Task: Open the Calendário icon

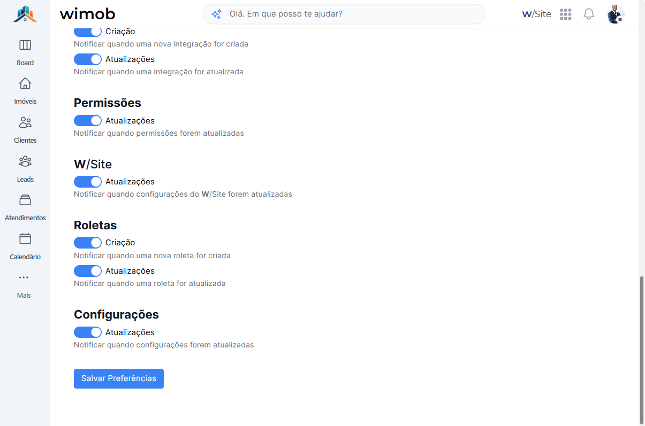Action: [x=25, y=238]
